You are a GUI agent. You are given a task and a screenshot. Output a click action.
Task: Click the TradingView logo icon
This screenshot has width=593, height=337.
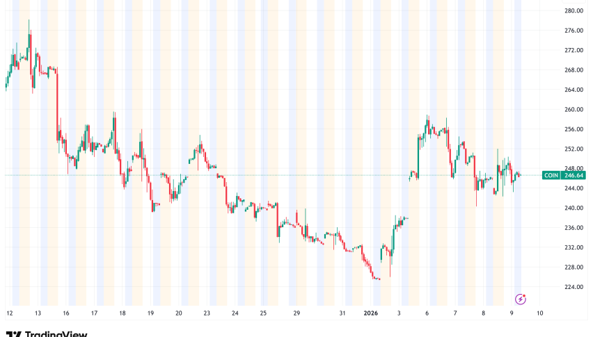[14, 334]
